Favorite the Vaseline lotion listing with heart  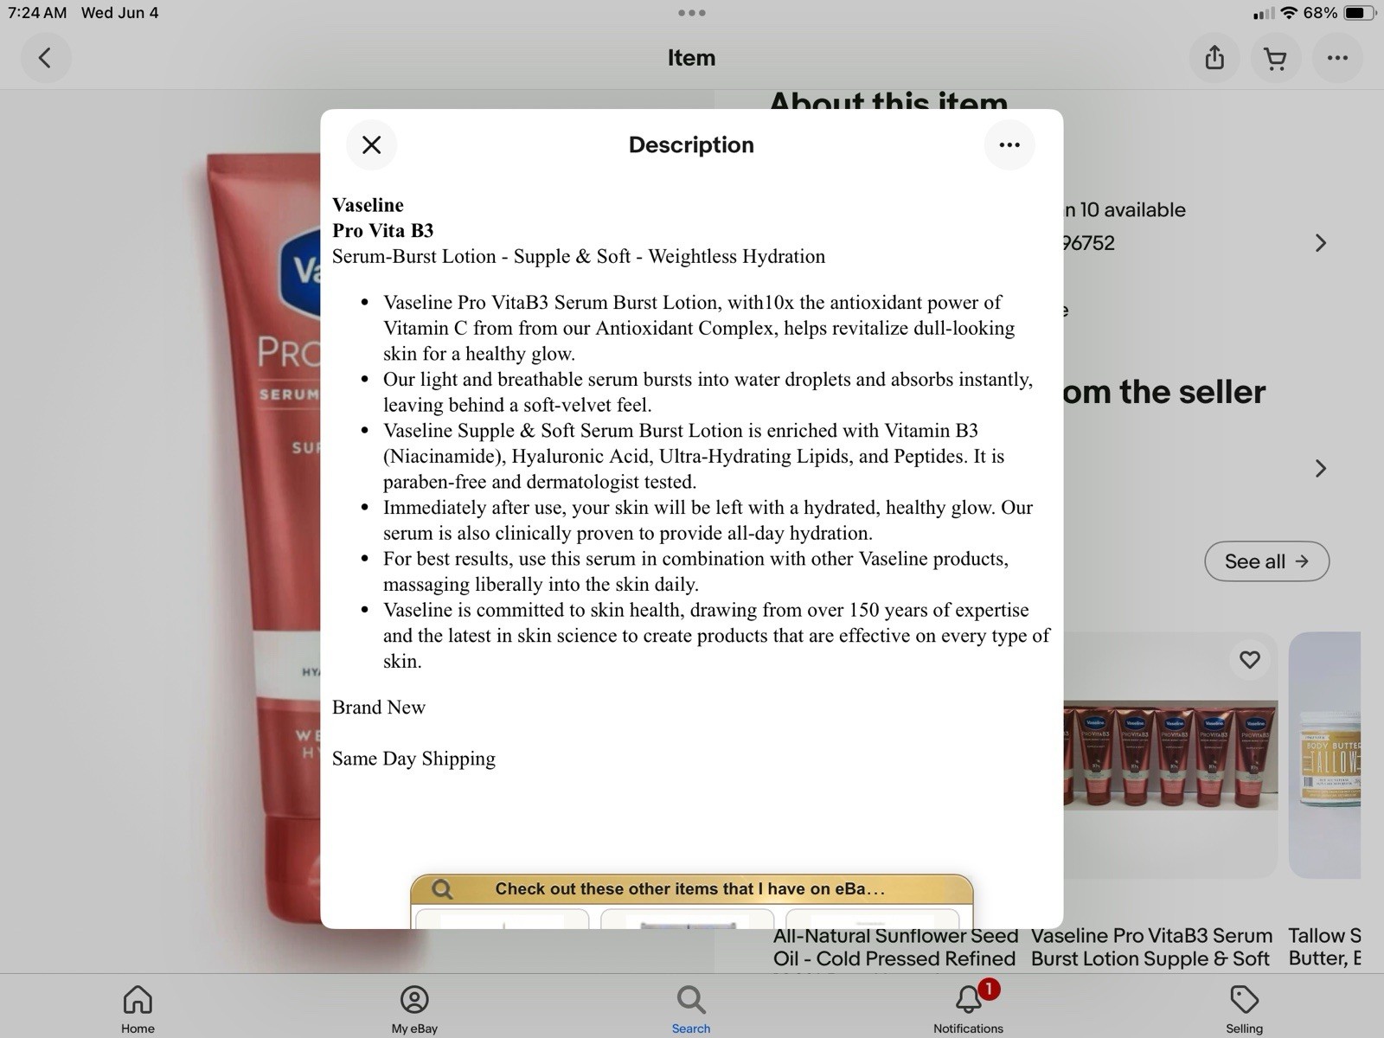pos(1250,660)
